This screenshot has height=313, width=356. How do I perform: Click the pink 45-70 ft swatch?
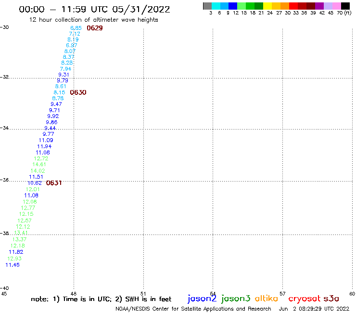[x=336, y=6]
